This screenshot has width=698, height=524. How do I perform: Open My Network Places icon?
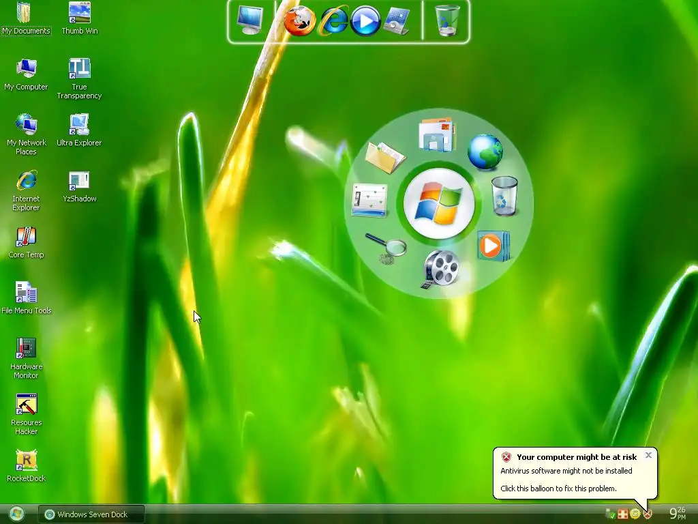[x=26, y=135]
